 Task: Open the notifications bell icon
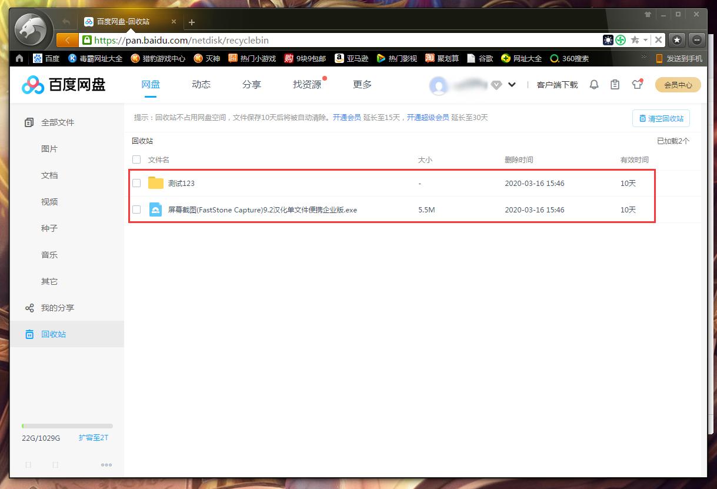(x=594, y=84)
